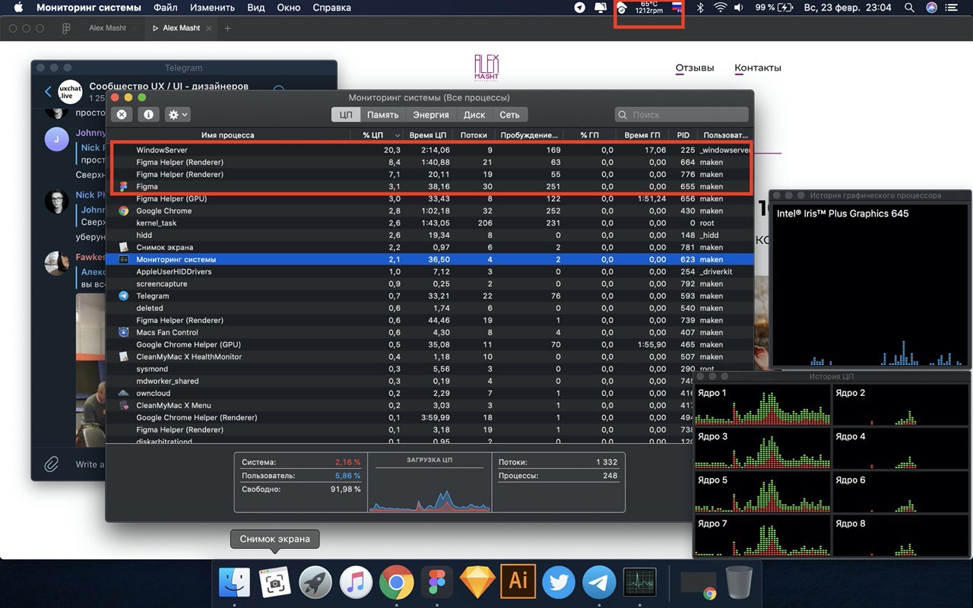Click the paperclip attach icon in Telegram

pyautogui.click(x=52, y=463)
